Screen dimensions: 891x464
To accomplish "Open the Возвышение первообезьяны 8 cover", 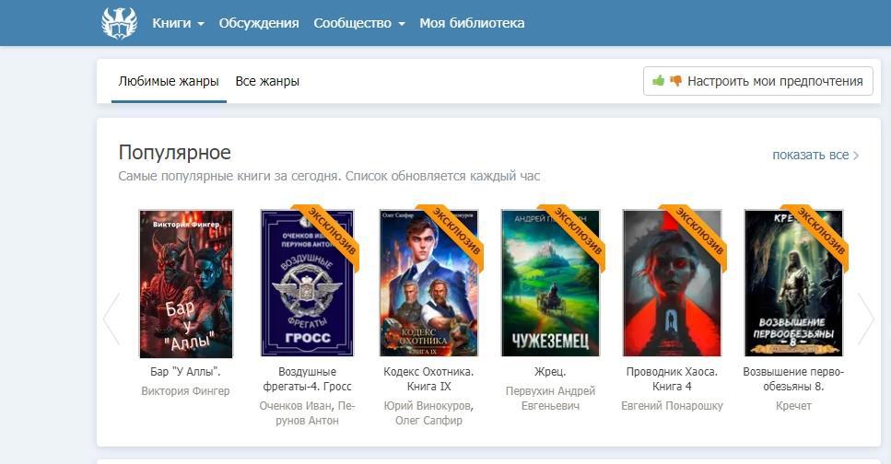I will [x=794, y=283].
